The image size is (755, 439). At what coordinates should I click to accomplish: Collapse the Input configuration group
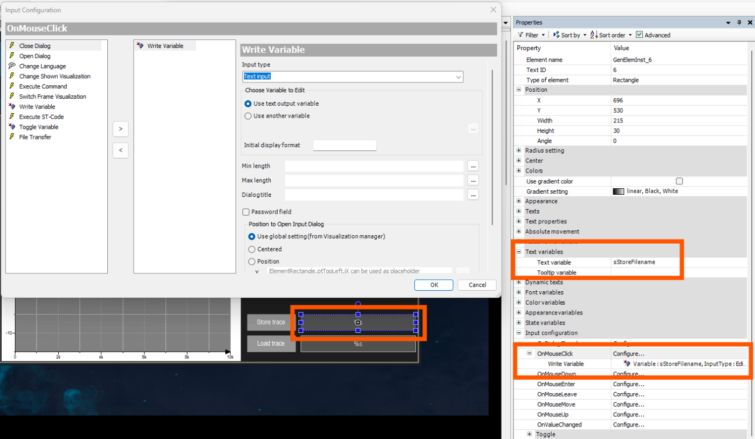coord(519,333)
